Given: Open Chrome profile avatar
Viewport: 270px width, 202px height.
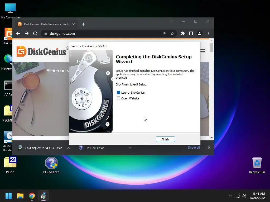Looking at the screenshot, I should (200, 33).
